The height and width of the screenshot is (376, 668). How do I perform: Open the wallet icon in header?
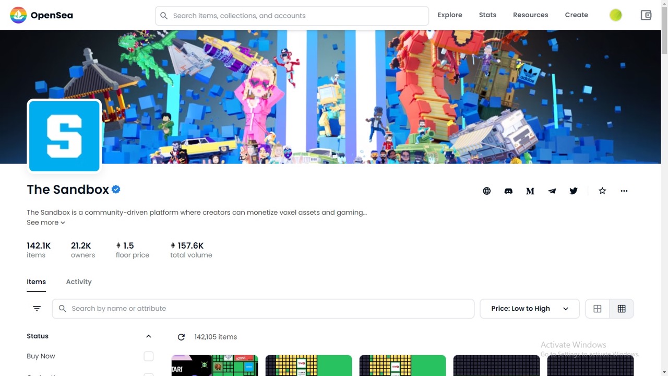646,15
